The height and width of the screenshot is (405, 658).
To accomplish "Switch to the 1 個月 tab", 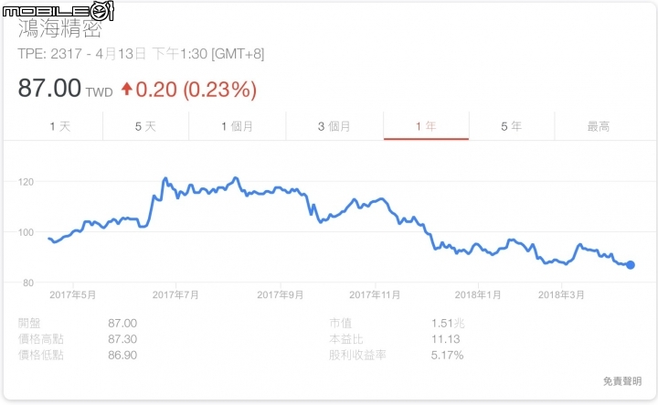I will 237,126.
